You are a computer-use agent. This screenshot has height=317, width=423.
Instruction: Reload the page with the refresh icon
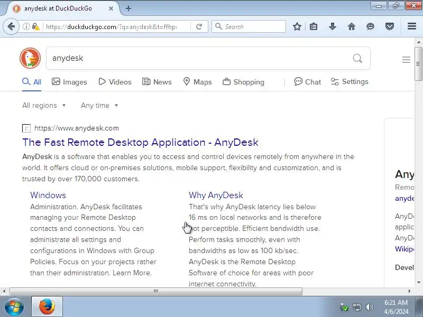coord(199,26)
